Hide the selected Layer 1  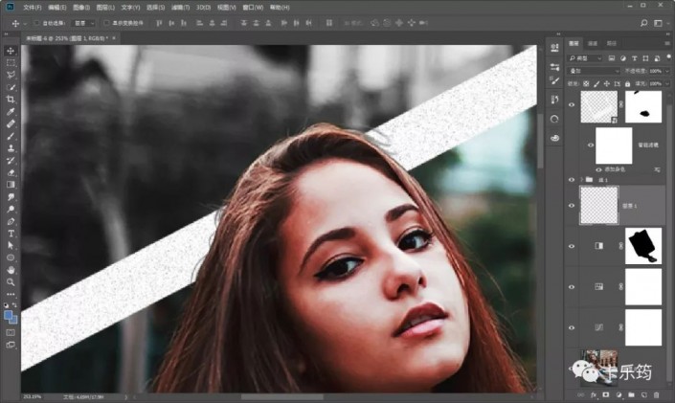click(572, 206)
